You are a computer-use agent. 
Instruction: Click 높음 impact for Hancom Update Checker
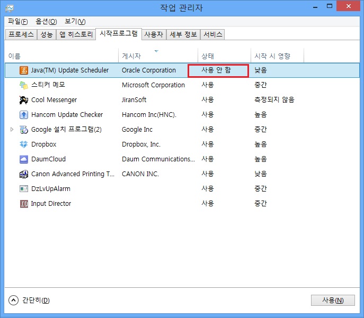pyautogui.click(x=261, y=115)
